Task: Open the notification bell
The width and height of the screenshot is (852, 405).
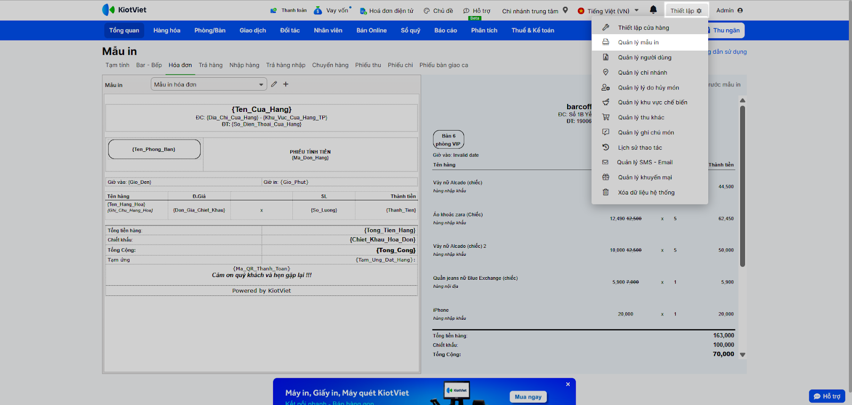Action: coord(653,10)
